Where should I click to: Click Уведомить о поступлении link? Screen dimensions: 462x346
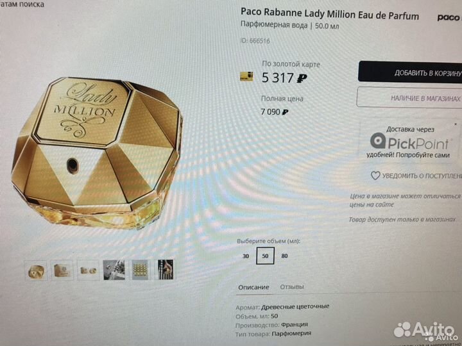coord(422,176)
